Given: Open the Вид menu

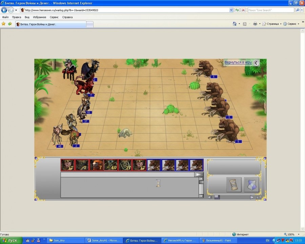Looking at the screenshot, I should pos(27,17).
